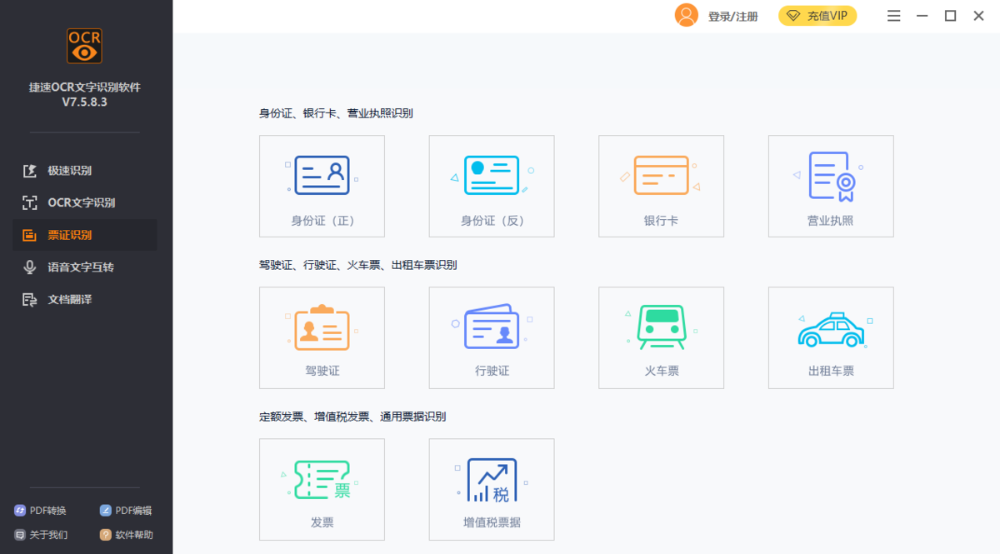
Task: Click the 充值VIP recharge button
Action: (817, 15)
